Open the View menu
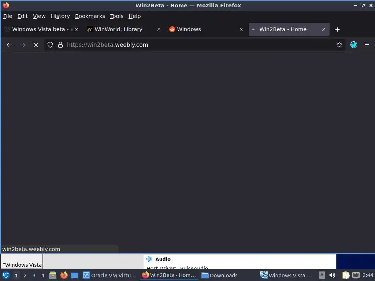The width and height of the screenshot is (375, 281). click(39, 16)
